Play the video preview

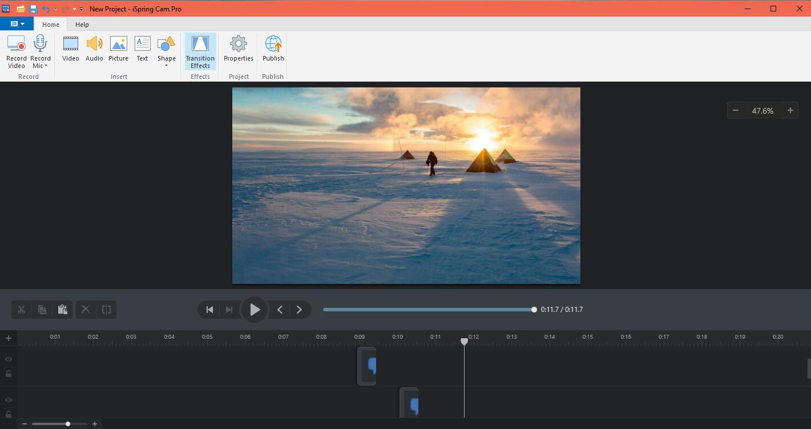(255, 310)
